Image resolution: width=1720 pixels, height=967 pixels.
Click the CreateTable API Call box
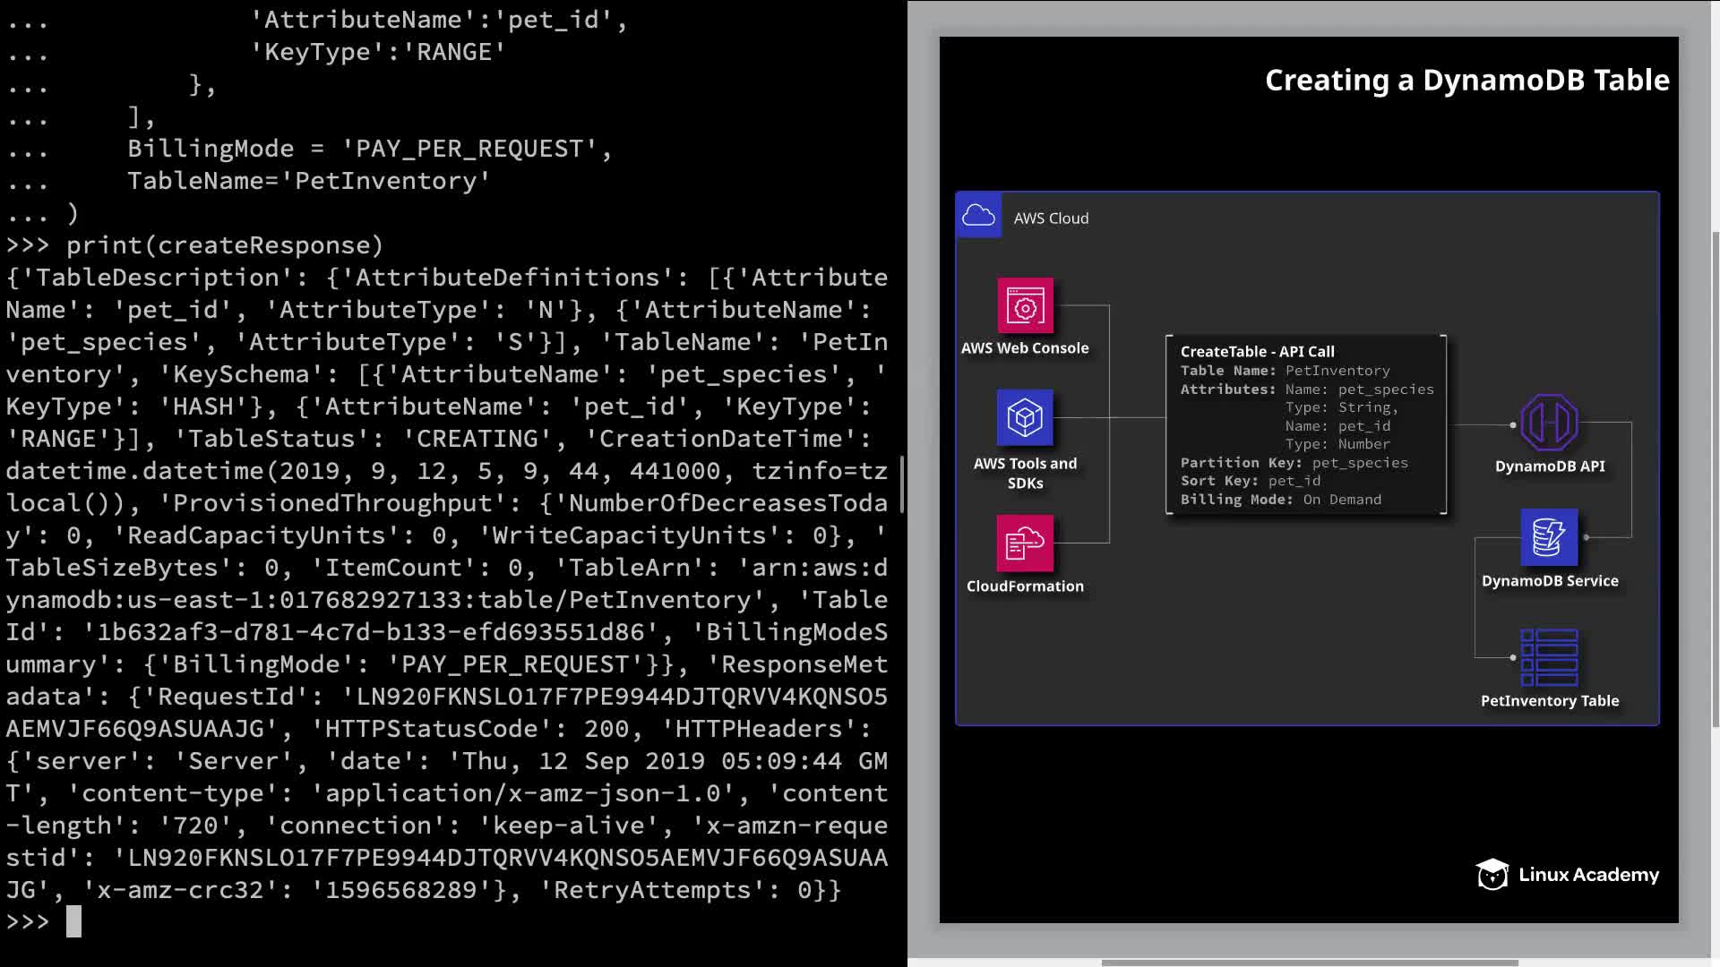pos(1306,425)
